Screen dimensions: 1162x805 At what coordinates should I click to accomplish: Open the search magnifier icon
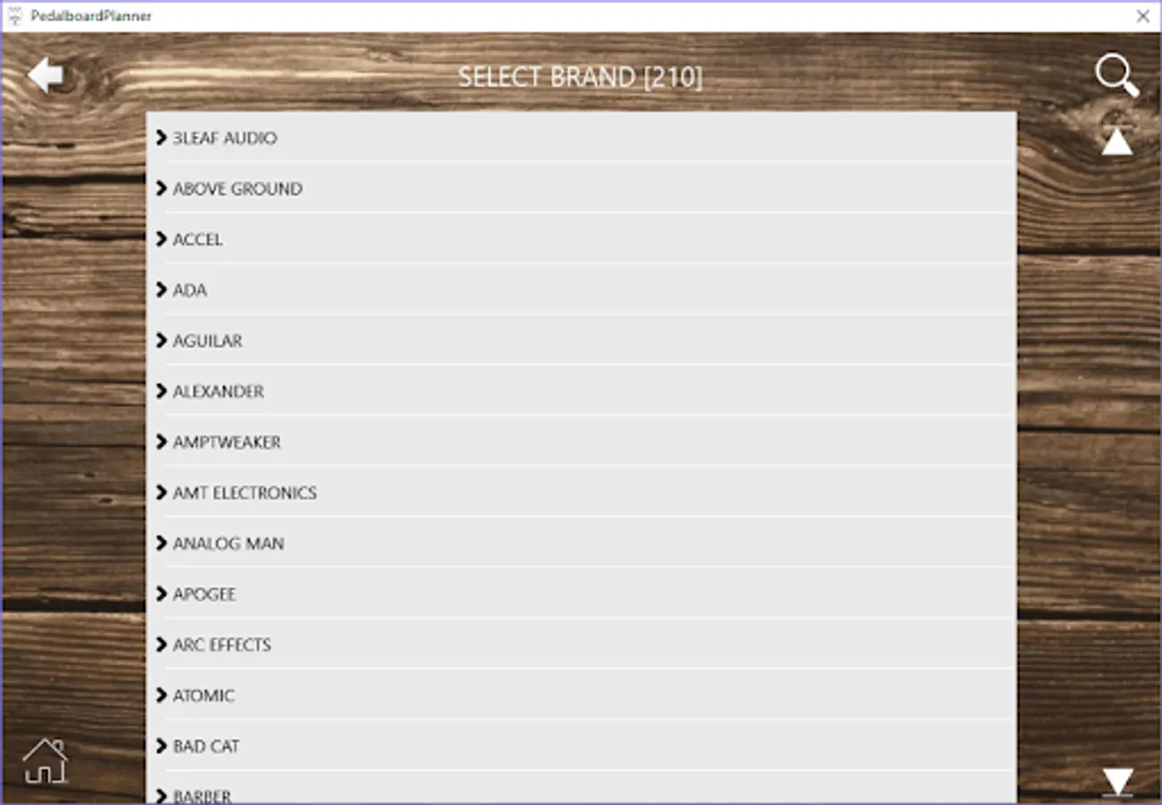click(x=1116, y=76)
